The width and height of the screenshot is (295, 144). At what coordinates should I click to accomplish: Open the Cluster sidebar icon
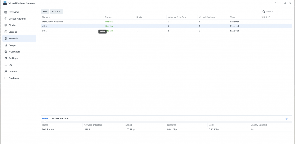[6, 25]
